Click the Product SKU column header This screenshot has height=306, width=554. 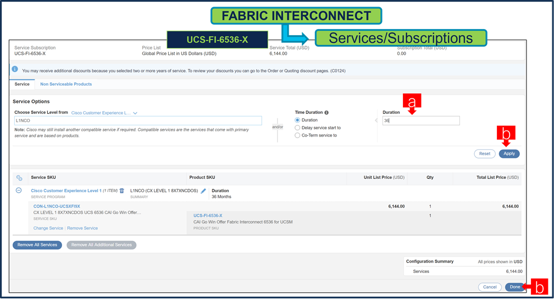tap(202, 178)
